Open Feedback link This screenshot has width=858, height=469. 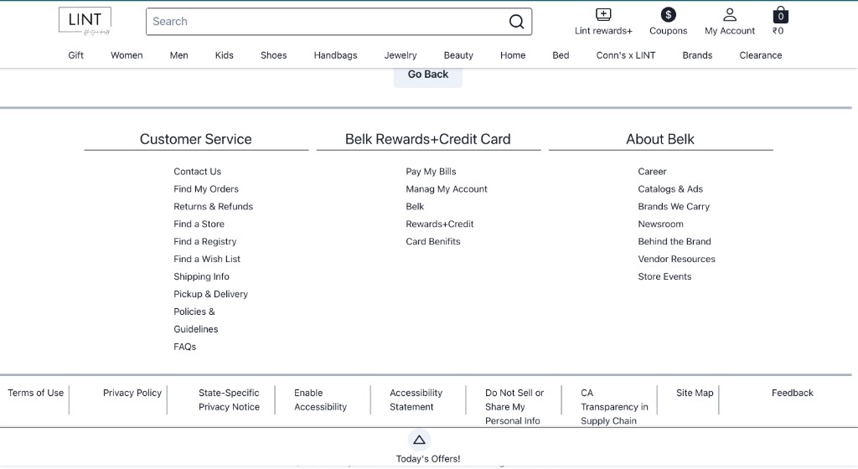(793, 393)
